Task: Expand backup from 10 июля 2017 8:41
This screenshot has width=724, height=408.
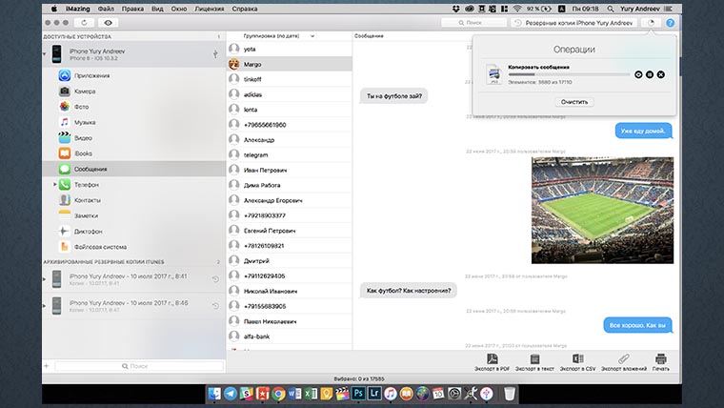Action: [45, 278]
